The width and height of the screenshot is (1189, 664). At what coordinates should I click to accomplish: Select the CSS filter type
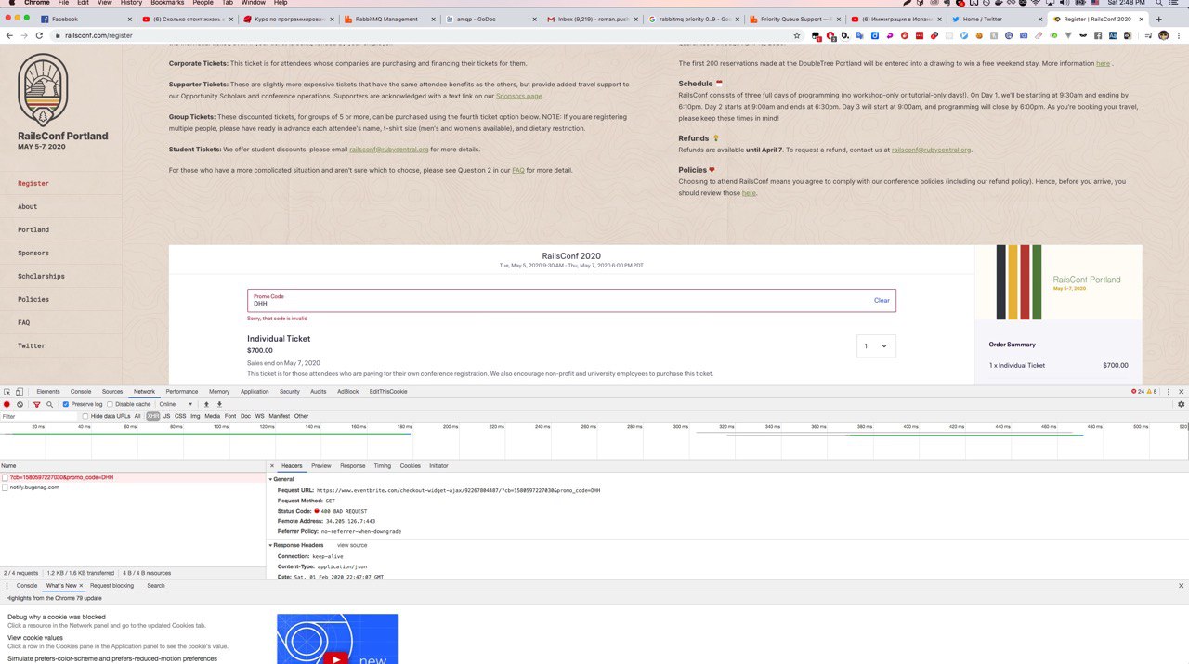[180, 416]
